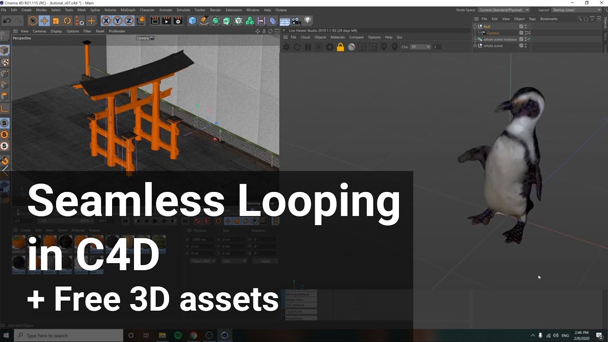Open the MoGraph menu

[127, 9]
